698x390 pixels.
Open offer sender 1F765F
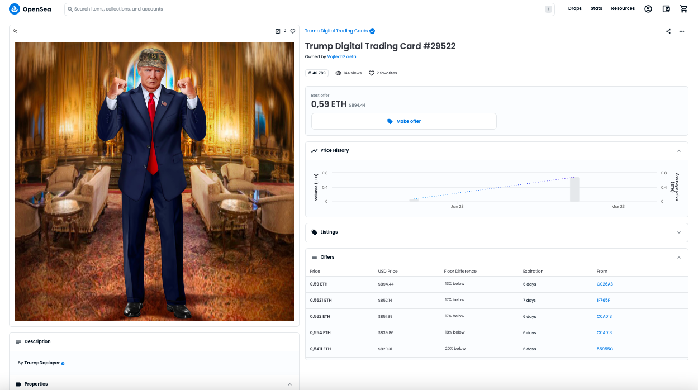click(604, 301)
